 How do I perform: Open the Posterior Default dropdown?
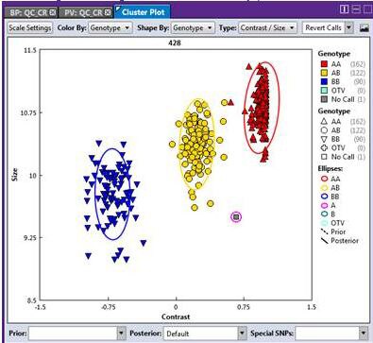205,333
